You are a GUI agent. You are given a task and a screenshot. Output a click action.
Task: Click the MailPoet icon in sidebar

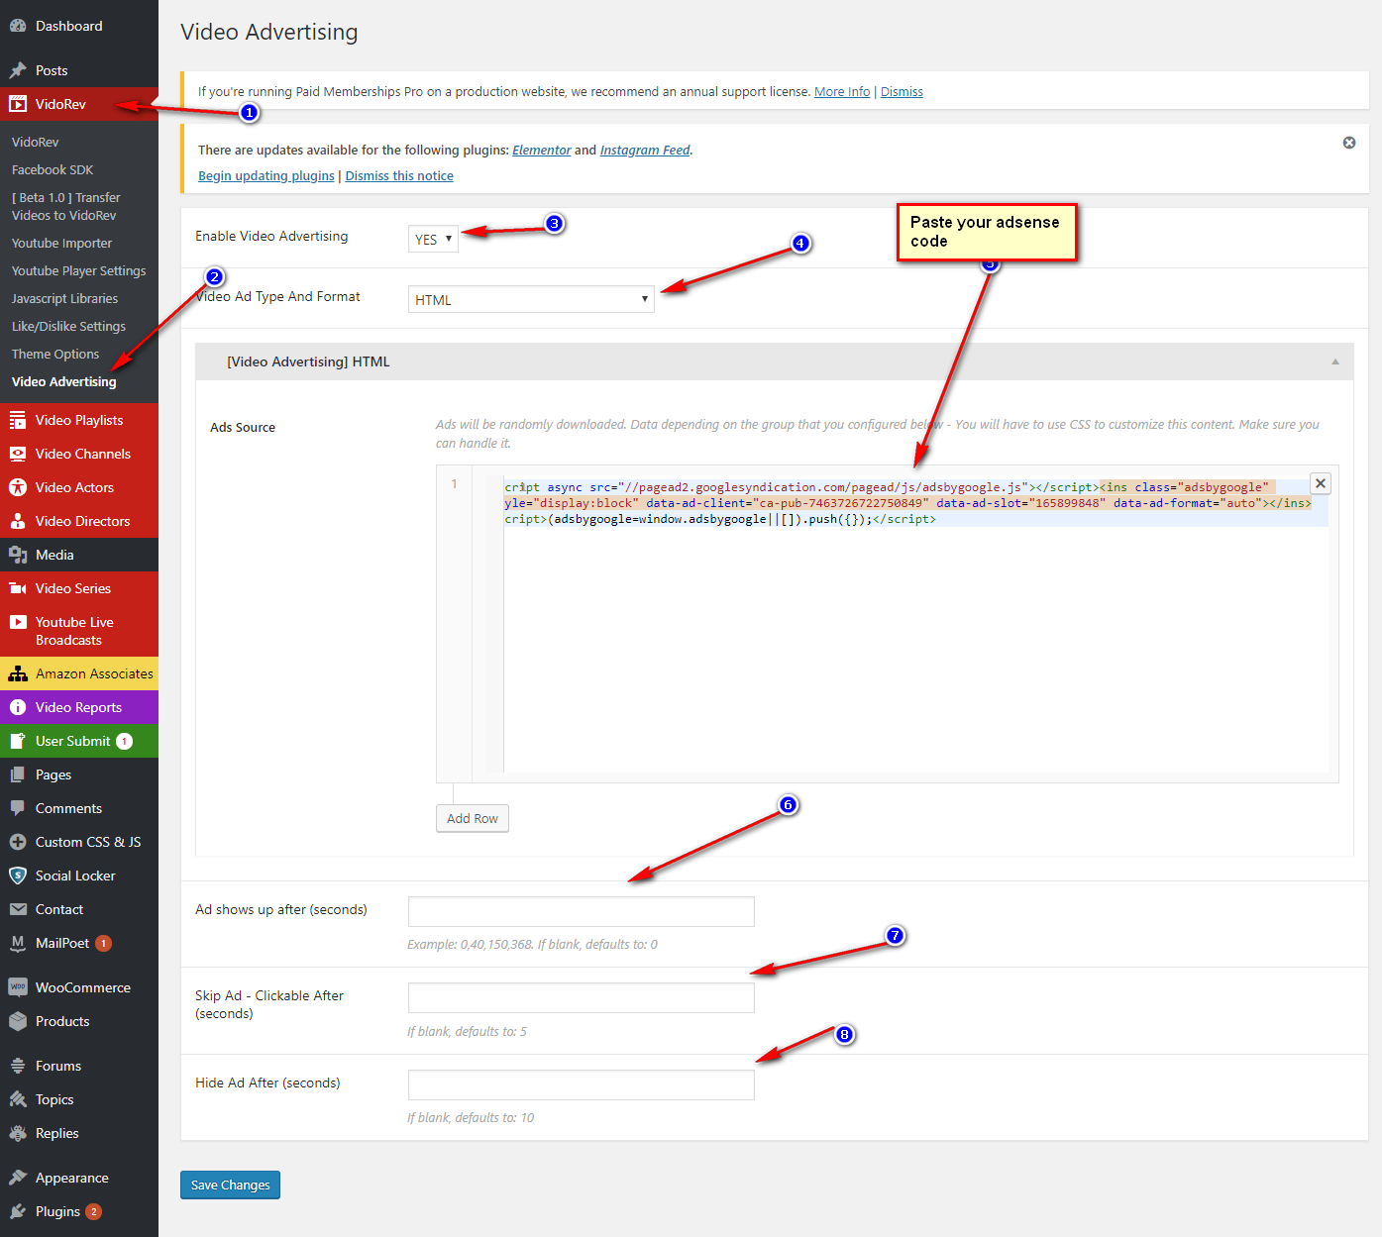tap(18, 943)
